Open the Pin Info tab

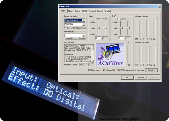(107, 11)
